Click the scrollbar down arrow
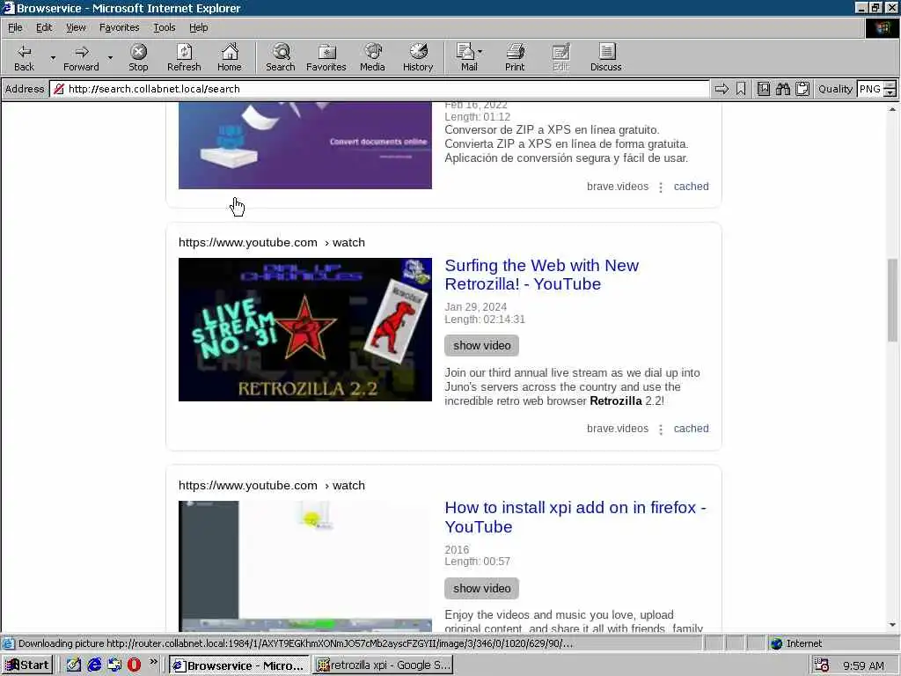 [892, 625]
